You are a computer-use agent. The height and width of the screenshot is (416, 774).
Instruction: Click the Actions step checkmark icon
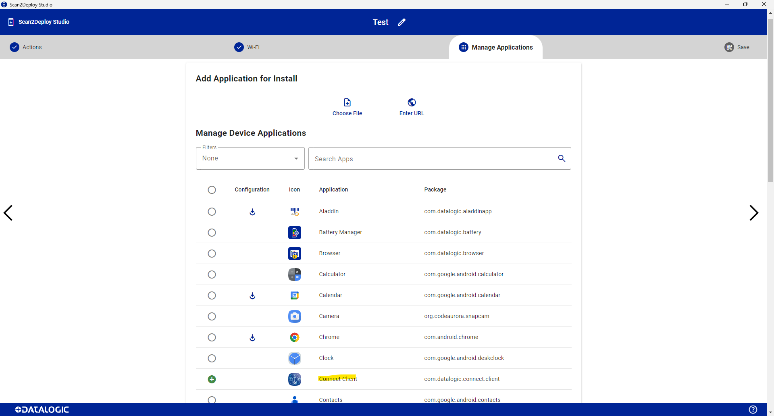[15, 47]
